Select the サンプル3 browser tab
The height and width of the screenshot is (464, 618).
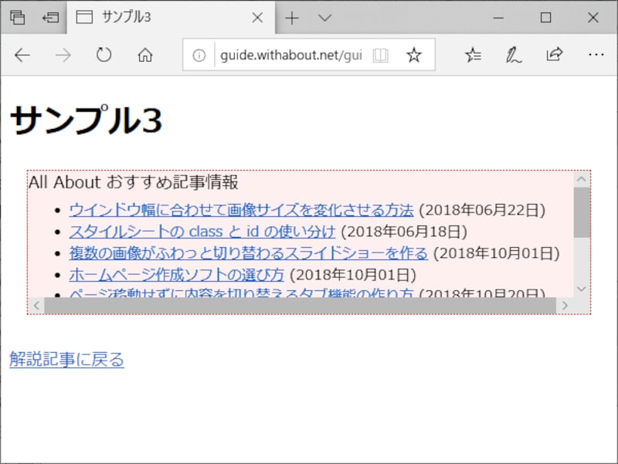pyautogui.click(x=154, y=17)
